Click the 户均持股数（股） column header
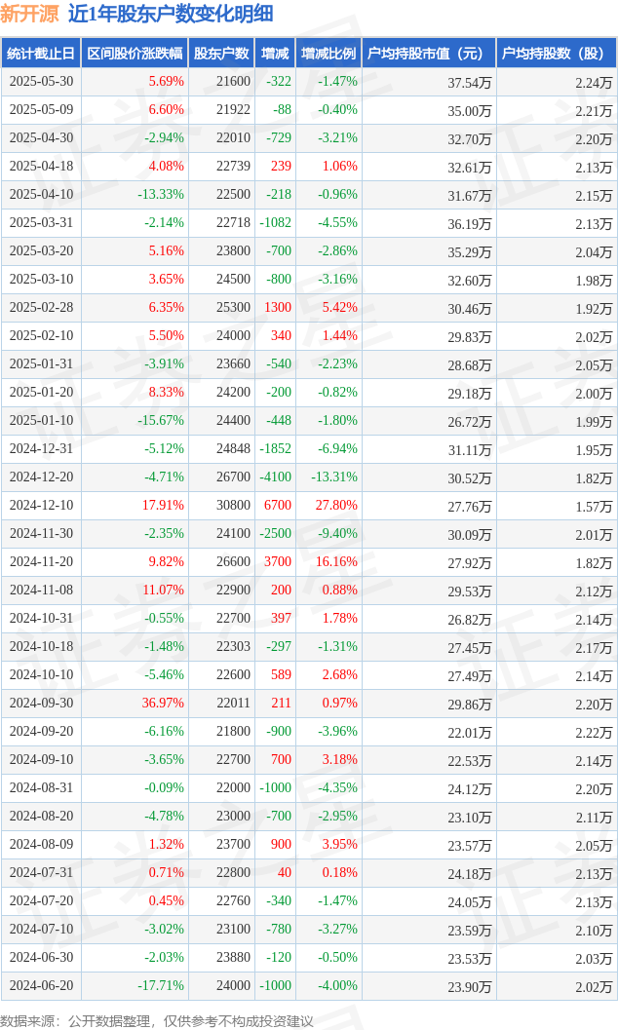 pyautogui.click(x=557, y=54)
